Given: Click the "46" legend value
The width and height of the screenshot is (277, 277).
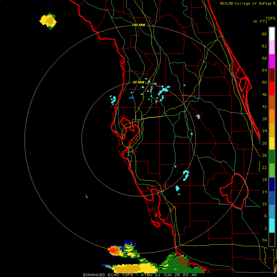Looking at the screenshot, I should (264, 95).
